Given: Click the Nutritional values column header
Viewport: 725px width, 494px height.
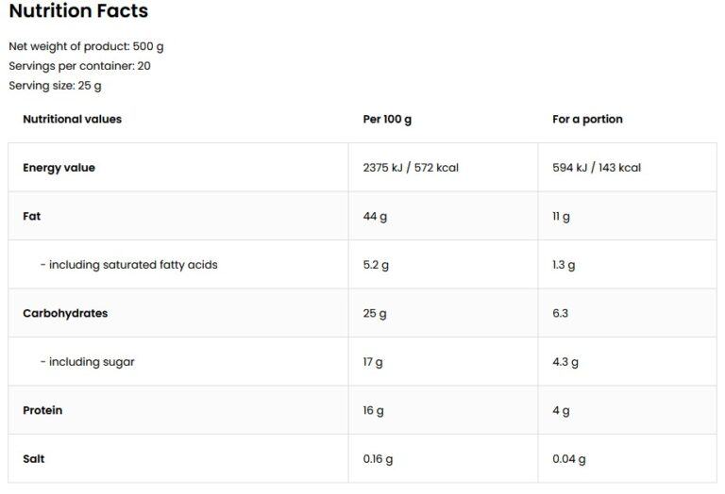Looking at the screenshot, I should click(72, 119).
